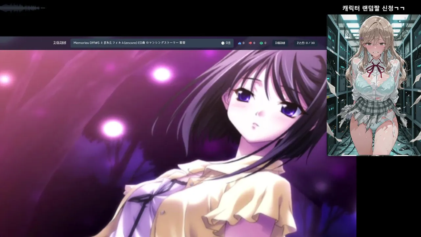Click the thumbs-down dislike icon
Image resolution: width=421 pixels, height=237 pixels.
tap(250, 43)
